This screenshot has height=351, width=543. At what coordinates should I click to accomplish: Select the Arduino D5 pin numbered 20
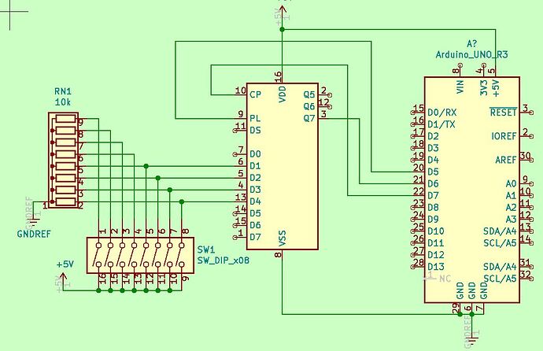434,172
